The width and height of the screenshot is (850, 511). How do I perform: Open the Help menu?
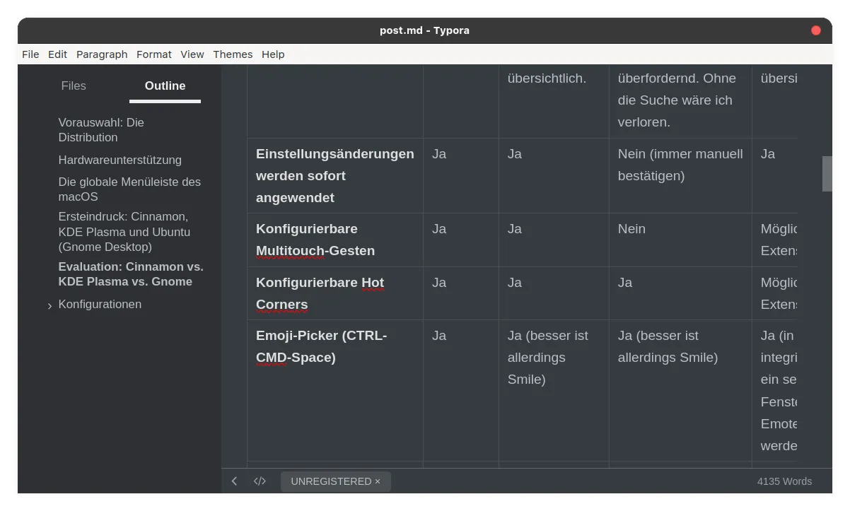[273, 54]
